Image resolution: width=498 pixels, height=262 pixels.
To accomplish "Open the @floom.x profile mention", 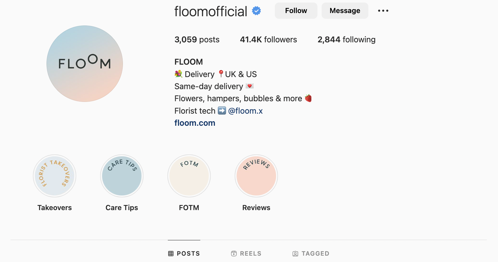I will click(245, 111).
